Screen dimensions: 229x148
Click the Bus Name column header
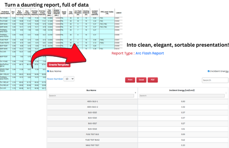tap(92, 90)
